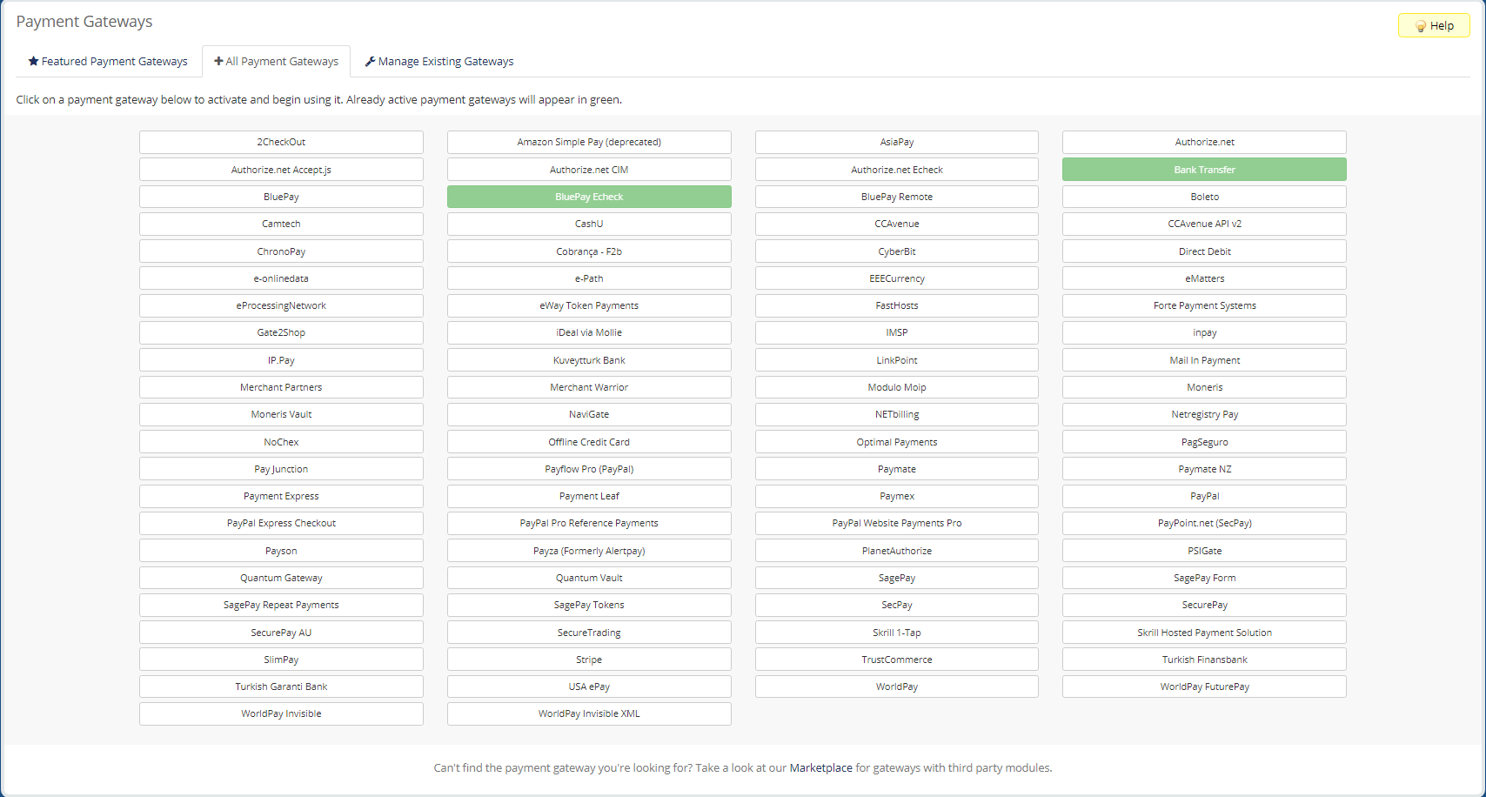Click the wrench icon on Manage tab
Screen dimensions: 1486x797
pyautogui.click(x=370, y=61)
